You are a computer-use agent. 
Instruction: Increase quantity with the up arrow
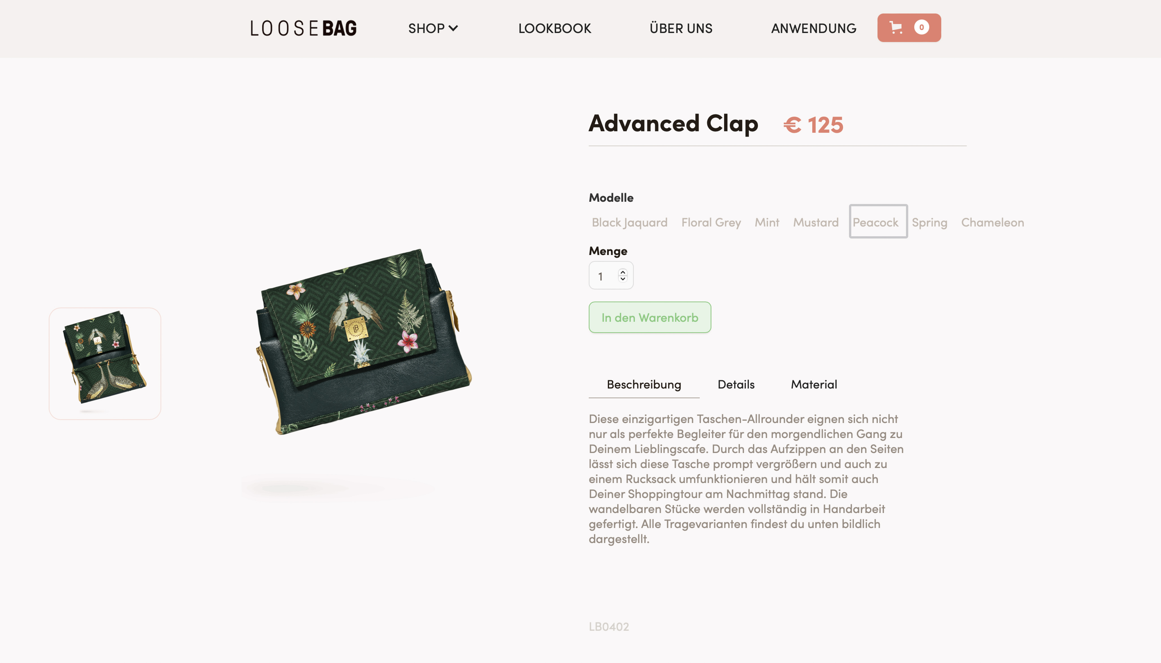tap(622, 272)
